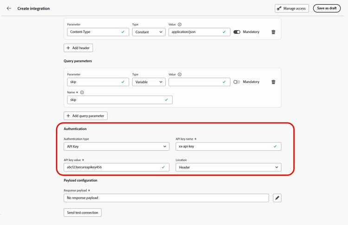
Task: Delete the skip query parameter row
Action: (273, 82)
